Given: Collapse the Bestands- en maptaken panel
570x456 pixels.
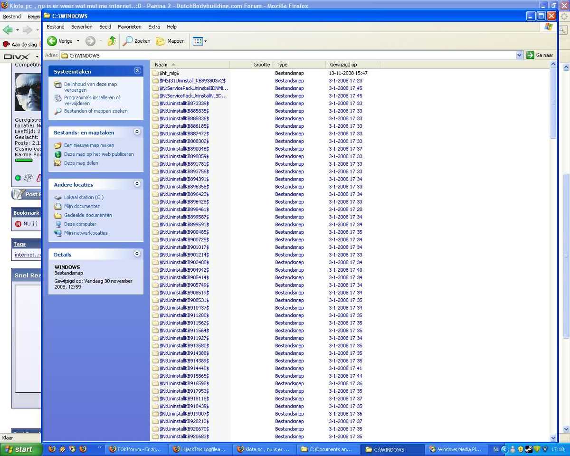Looking at the screenshot, I should pyautogui.click(x=137, y=132).
